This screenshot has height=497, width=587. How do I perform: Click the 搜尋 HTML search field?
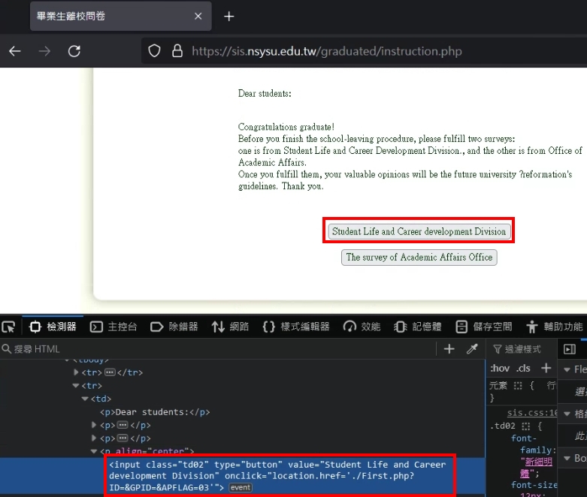point(217,349)
